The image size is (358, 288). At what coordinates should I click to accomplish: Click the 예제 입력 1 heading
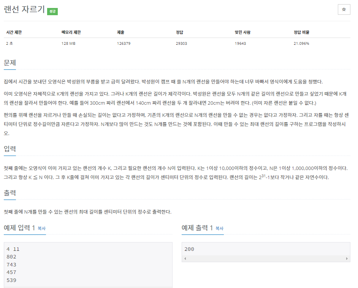tap(19, 228)
